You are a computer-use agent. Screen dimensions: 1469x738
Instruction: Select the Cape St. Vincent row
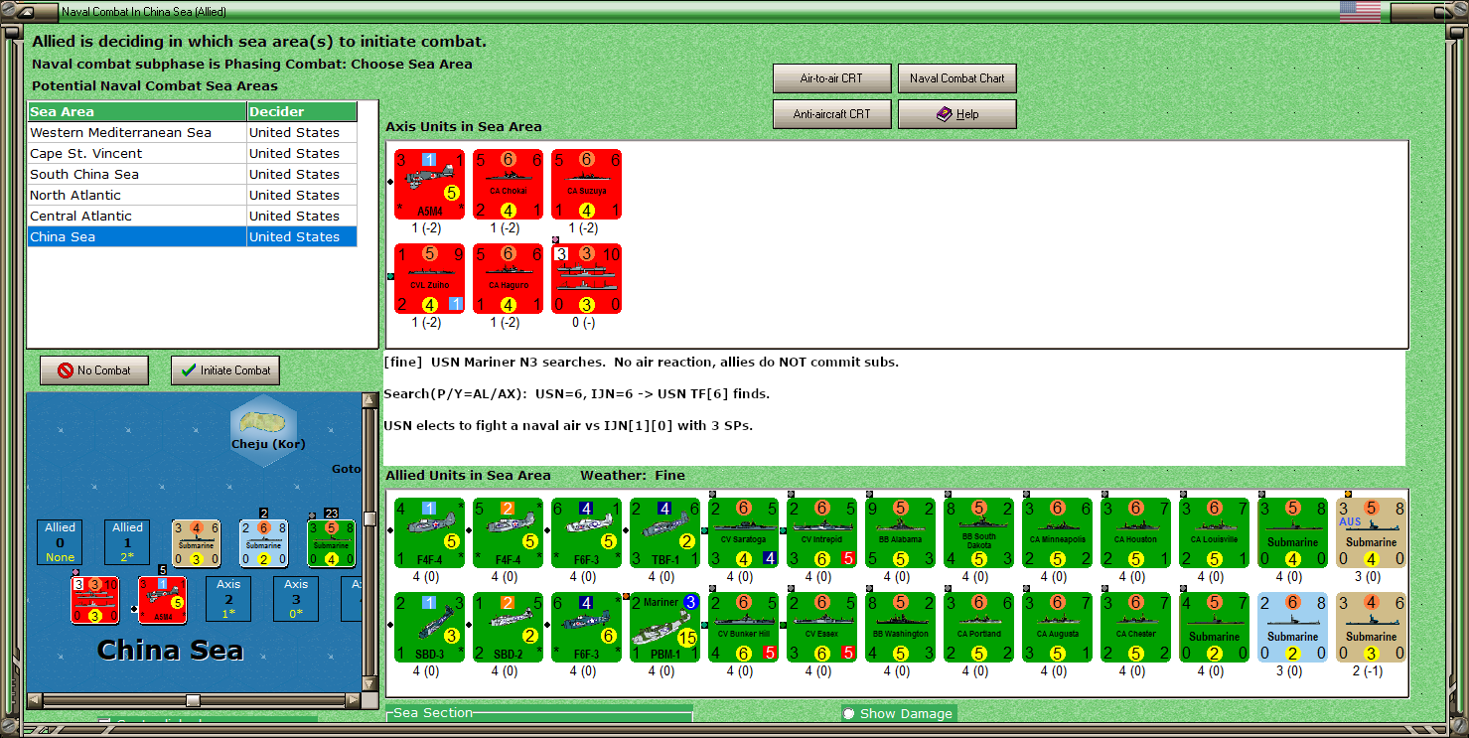(x=192, y=153)
